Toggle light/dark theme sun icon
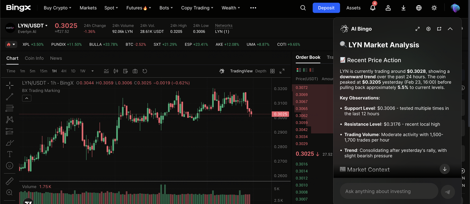 click(x=434, y=8)
